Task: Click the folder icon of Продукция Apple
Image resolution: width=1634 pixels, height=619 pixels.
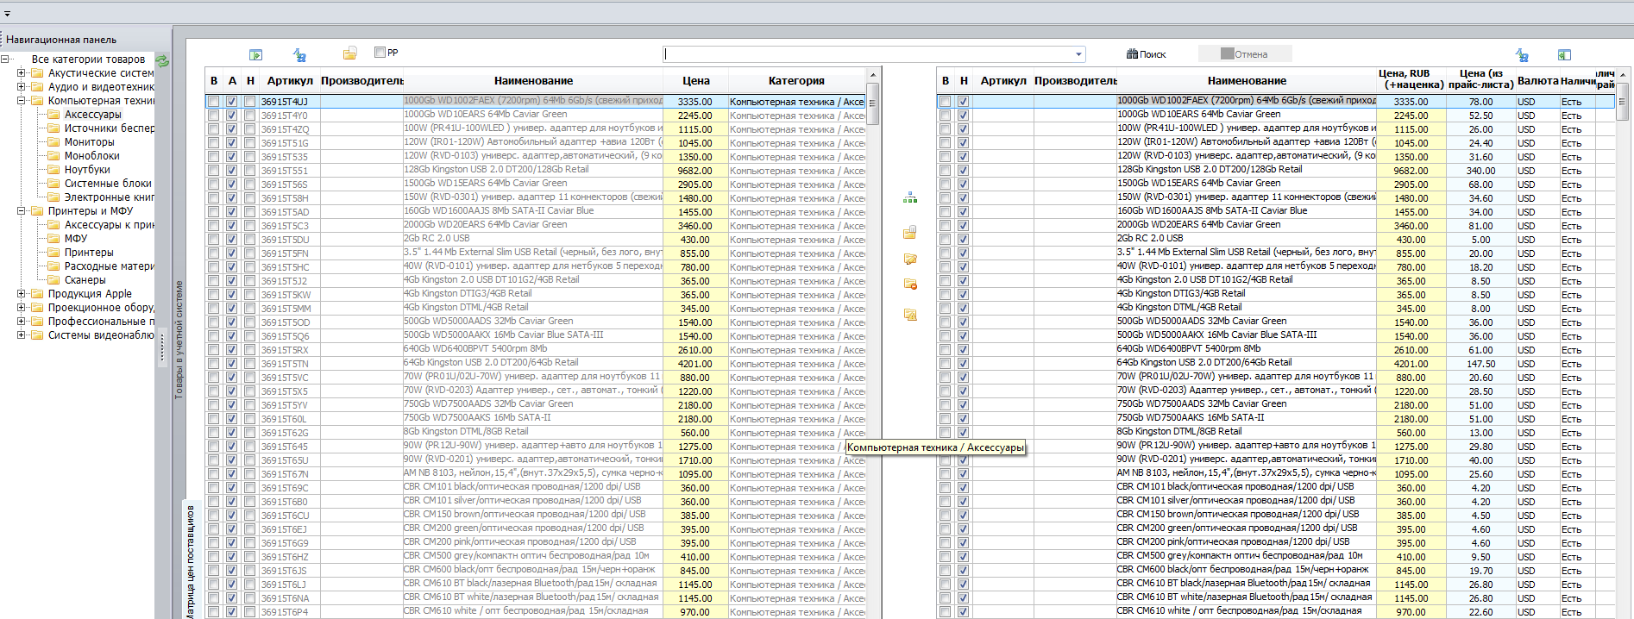Action: click(38, 294)
